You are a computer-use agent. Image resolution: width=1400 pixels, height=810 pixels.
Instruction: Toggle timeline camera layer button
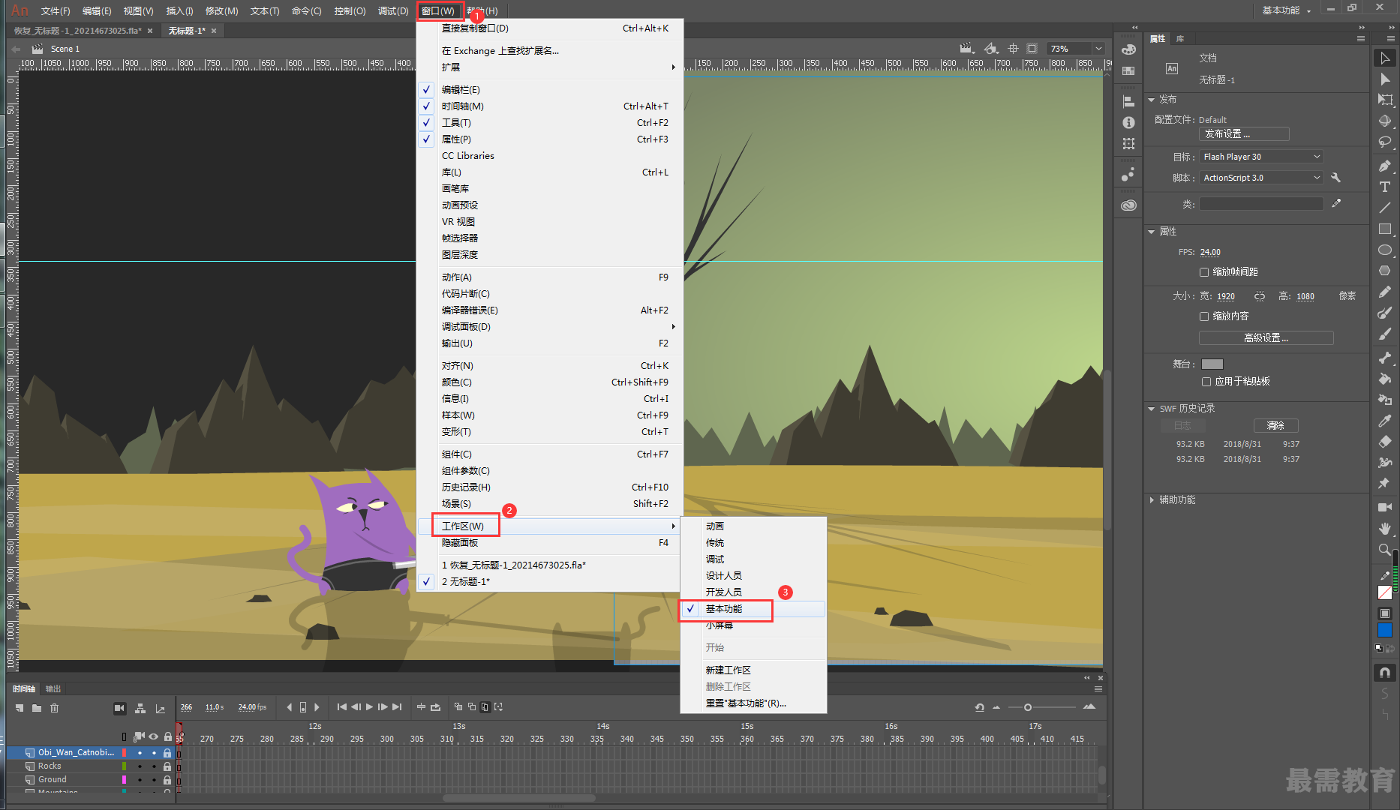[119, 708]
